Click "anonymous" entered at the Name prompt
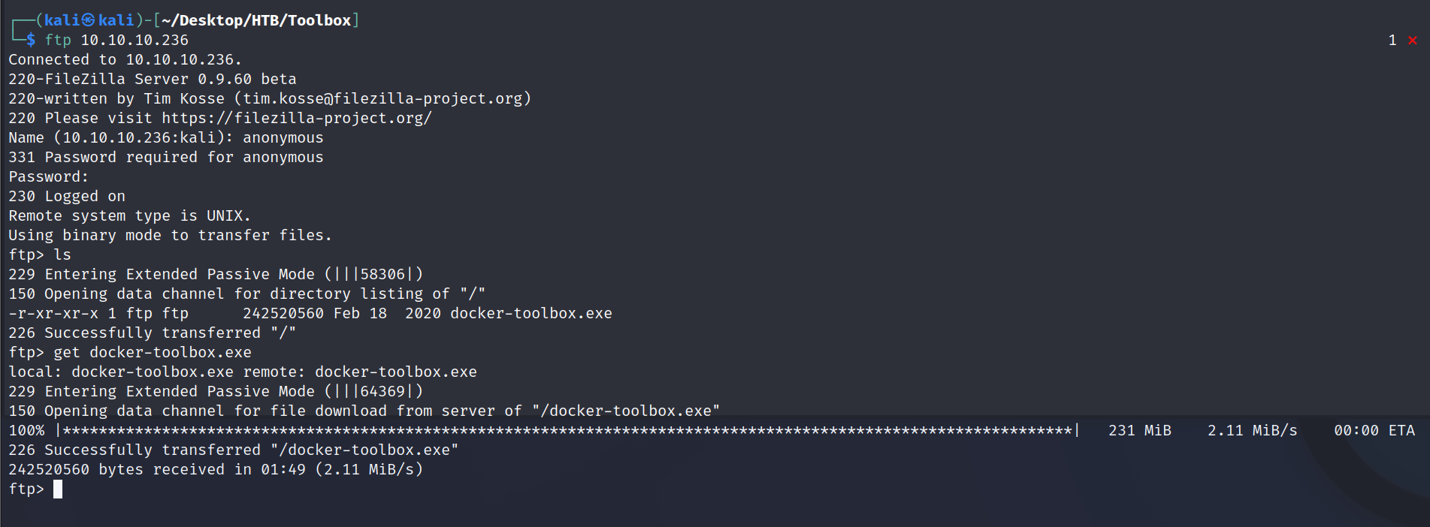This screenshot has height=527, width=1430. click(283, 137)
